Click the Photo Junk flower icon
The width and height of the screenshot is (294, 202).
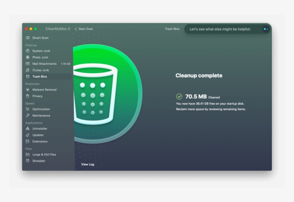[28, 57]
